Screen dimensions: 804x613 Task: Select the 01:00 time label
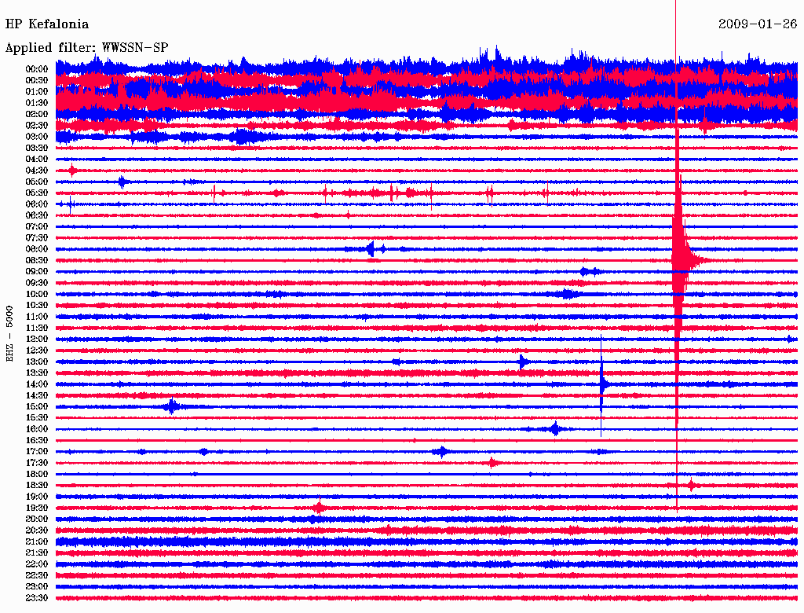[x=37, y=92]
